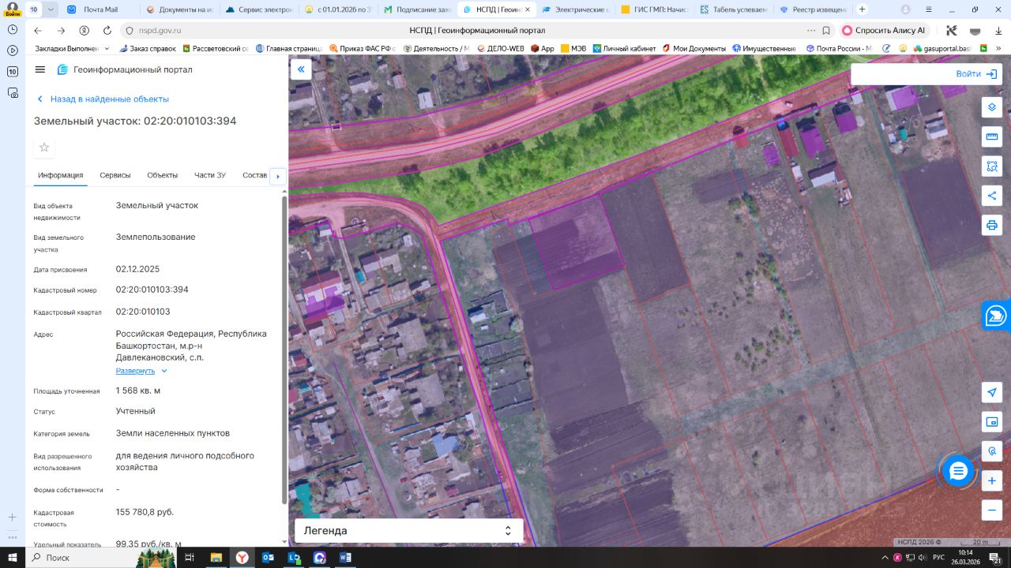
Task: Open Microsoft Word from the taskbar
Action: tap(345, 558)
